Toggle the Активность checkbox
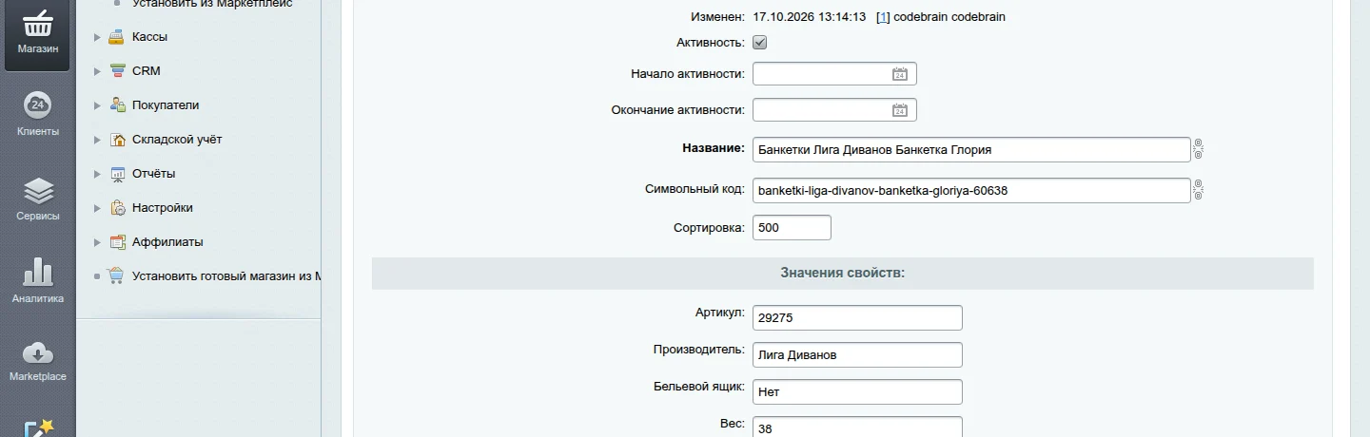 (759, 43)
